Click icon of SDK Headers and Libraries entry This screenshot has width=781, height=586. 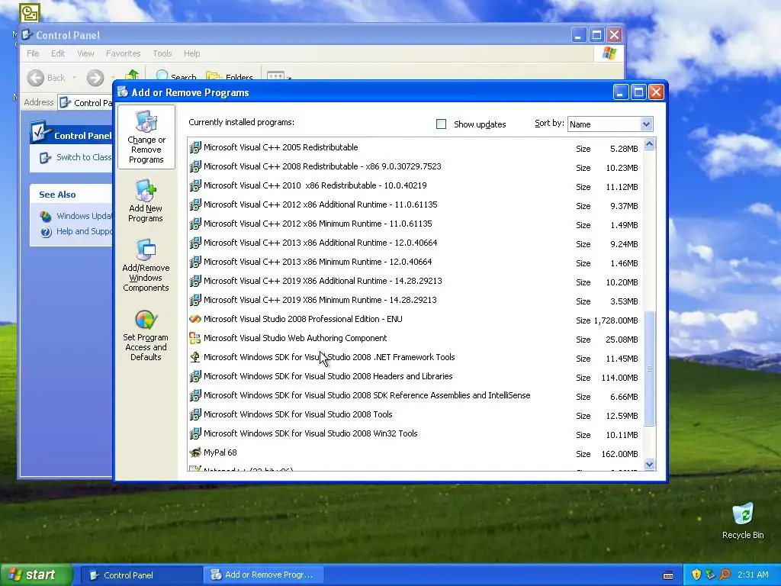194,376
